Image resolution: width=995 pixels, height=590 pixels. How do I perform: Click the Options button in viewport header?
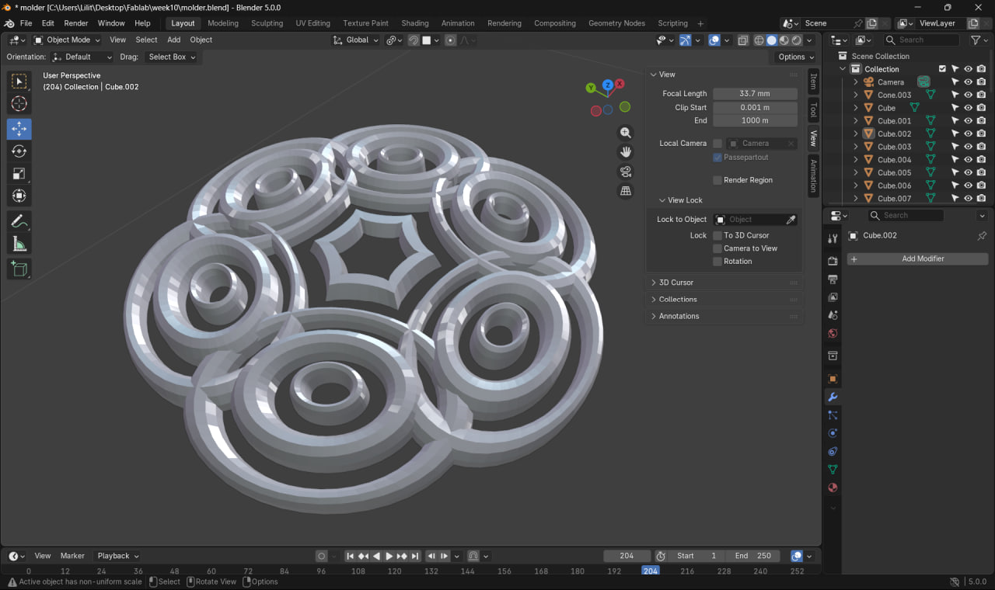pyautogui.click(x=795, y=57)
